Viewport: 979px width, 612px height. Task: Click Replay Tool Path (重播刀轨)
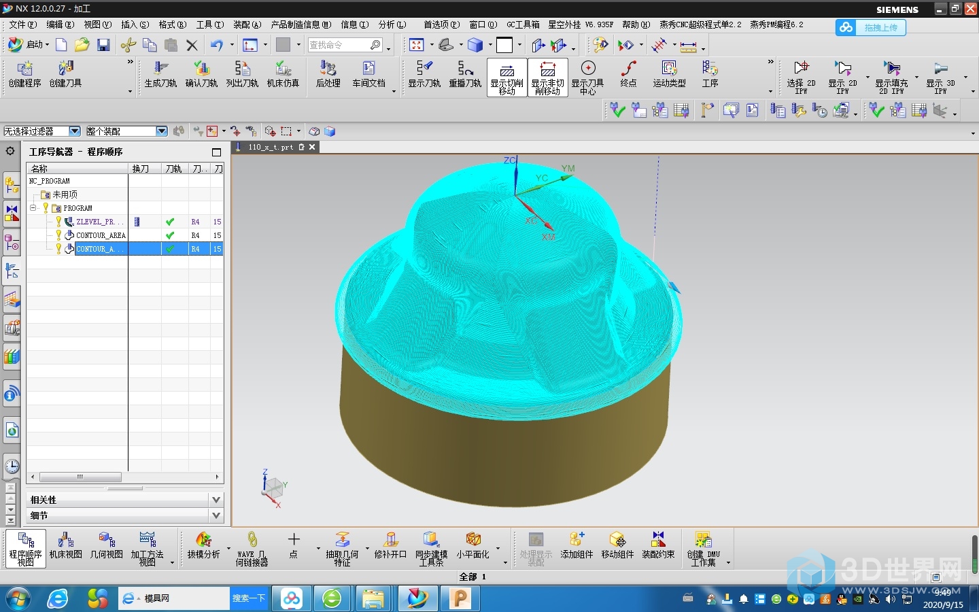click(465, 74)
